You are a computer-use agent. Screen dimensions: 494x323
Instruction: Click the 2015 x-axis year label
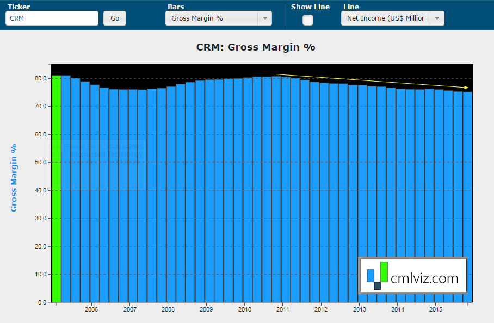tap(436, 309)
